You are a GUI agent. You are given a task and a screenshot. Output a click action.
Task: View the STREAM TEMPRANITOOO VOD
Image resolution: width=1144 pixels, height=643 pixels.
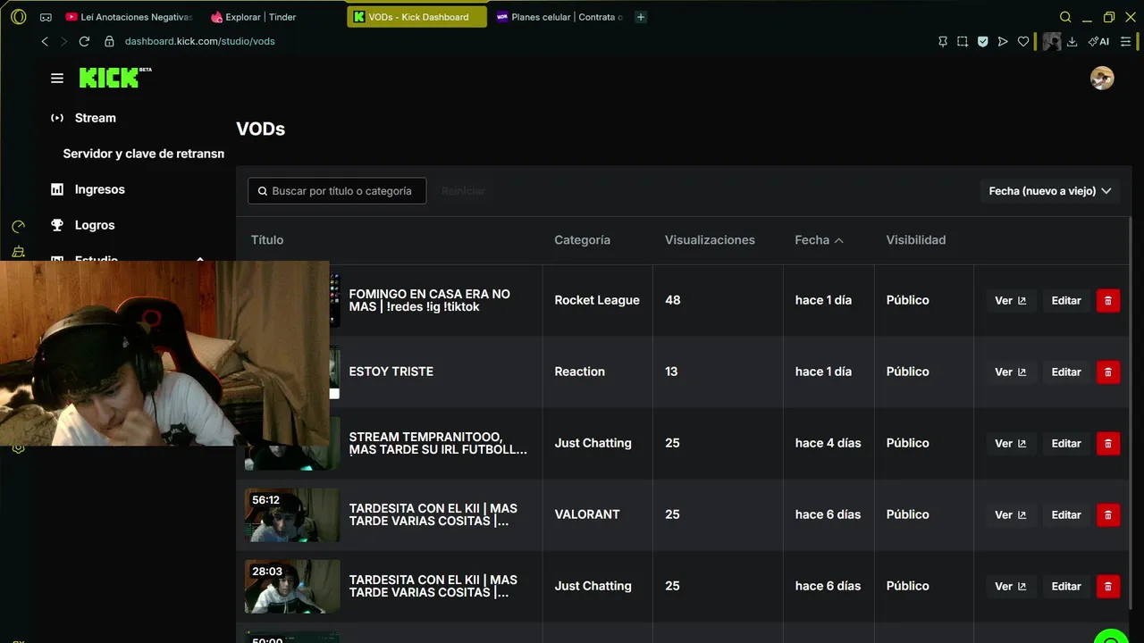(x=1011, y=443)
